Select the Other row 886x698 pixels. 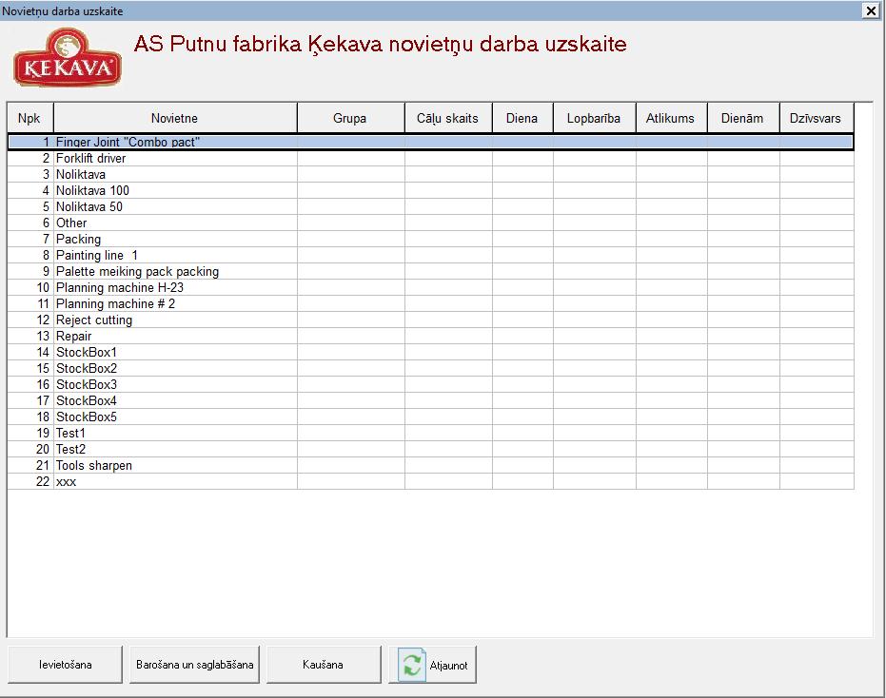[430, 223]
